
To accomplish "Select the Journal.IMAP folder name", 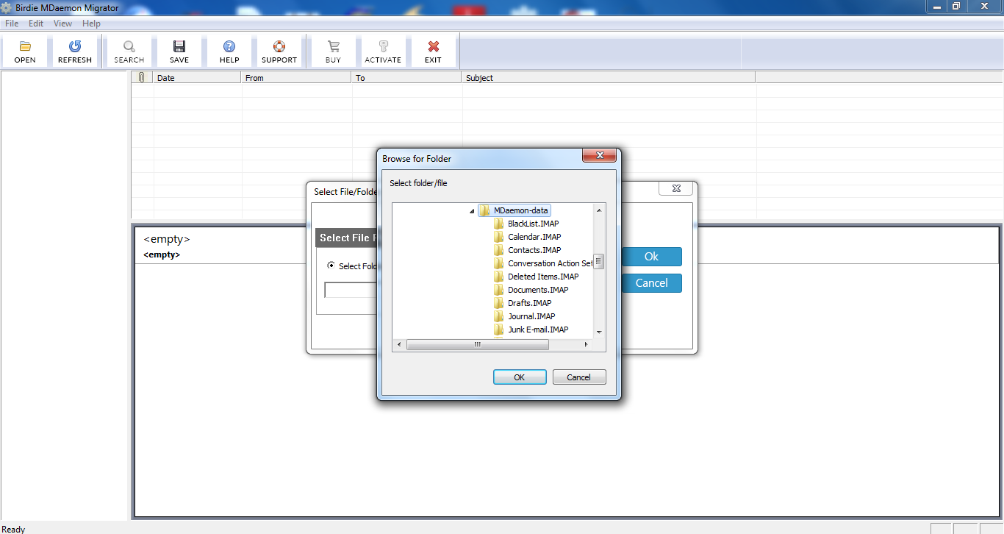I will point(531,316).
